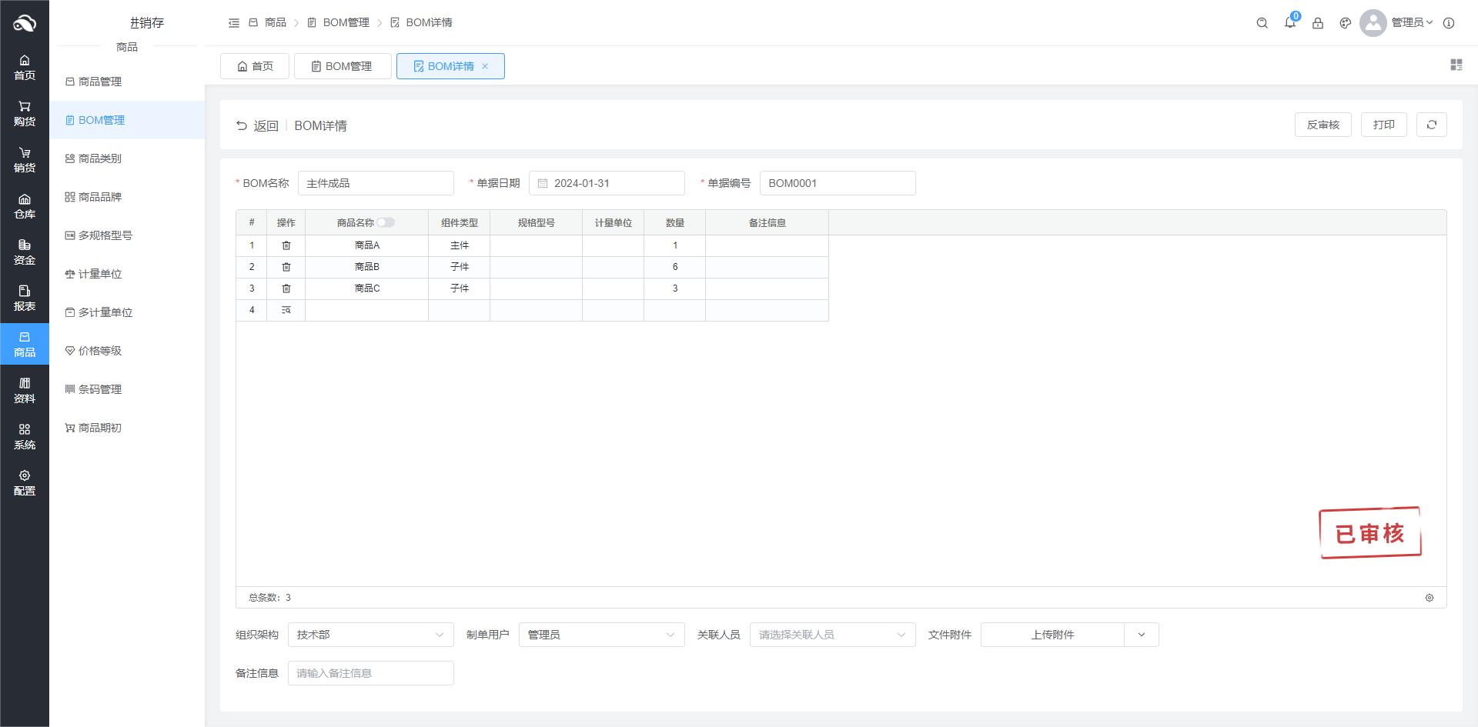
Task: Select 商品类别 in the sidebar menu
Action: (x=100, y=158)
